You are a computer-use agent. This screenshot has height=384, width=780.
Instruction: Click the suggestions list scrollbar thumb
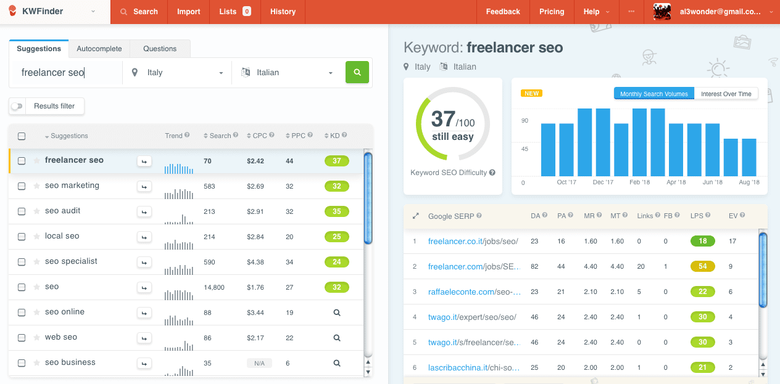pyautogui.click(x=368, y=198)
